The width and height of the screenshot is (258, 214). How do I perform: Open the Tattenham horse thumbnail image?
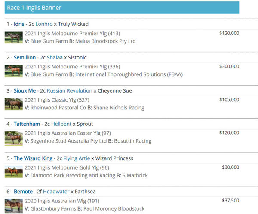click(x=13, y=137)
